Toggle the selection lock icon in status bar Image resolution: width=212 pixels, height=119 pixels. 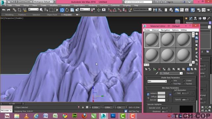(83, 107)
